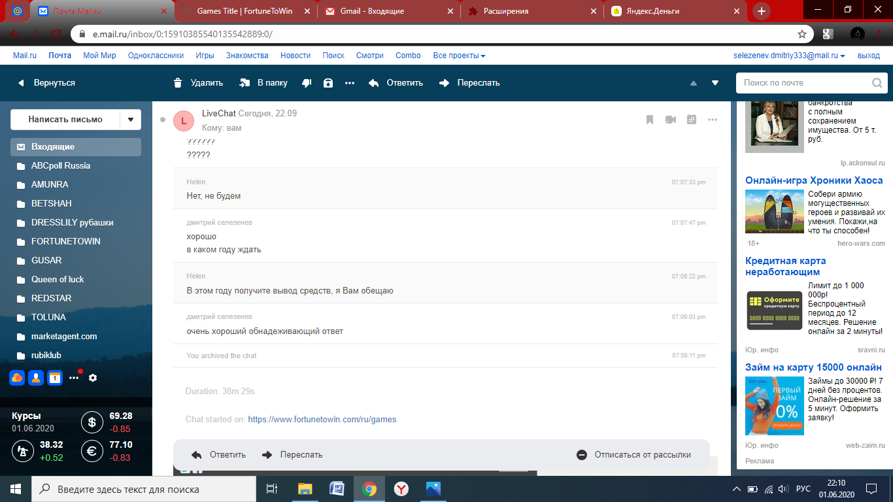The height and width of the screenshot is (502, 893).
Task: Open File Explorer from taskbar
Action: (305, 489)
